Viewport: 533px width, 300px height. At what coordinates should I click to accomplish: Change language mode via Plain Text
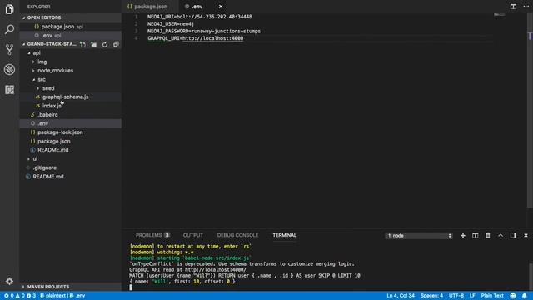pyautogui.click(x=492, y=296)
